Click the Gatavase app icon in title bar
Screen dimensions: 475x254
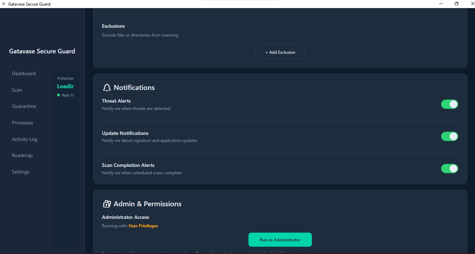pos(4,4)
